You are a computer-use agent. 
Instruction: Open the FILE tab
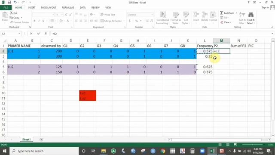coord(6,8)
